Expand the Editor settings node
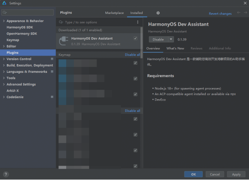 (4, 46)
